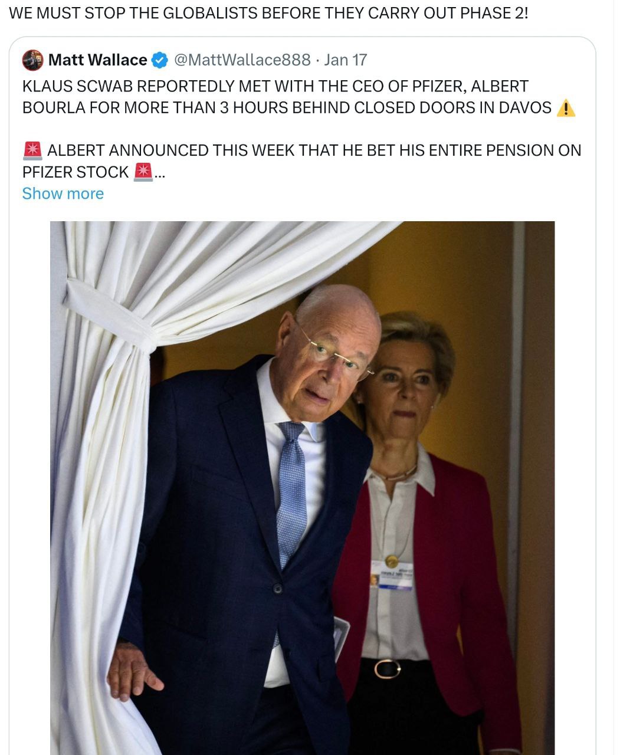Click the siren emoji before ALBERT ANNOUNCED
620x755 pixels.
[32, 150]
